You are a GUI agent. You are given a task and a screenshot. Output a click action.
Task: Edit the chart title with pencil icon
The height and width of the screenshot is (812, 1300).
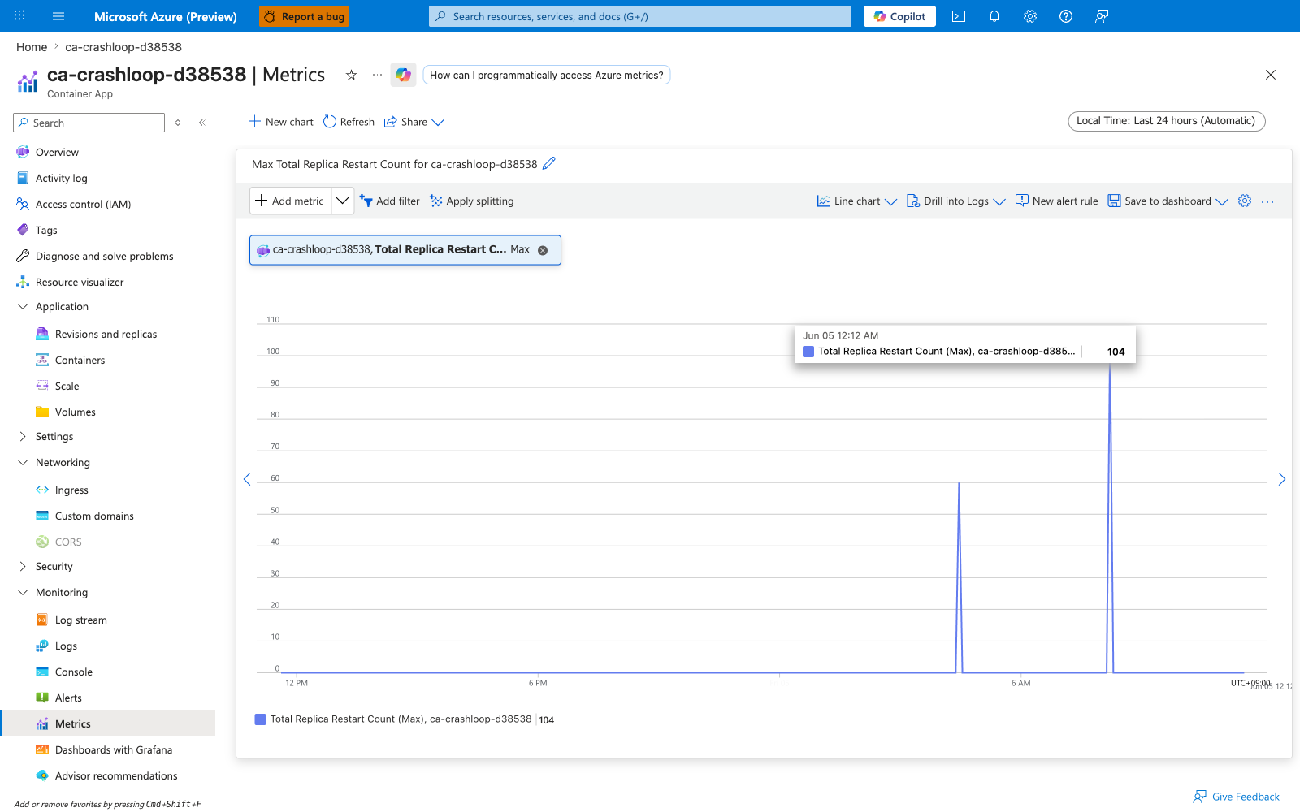(x=549, y=163)
